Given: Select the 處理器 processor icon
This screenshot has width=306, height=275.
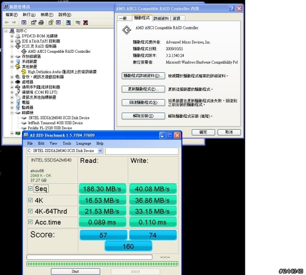Looking at the screenshot, I should pos(18,82).
